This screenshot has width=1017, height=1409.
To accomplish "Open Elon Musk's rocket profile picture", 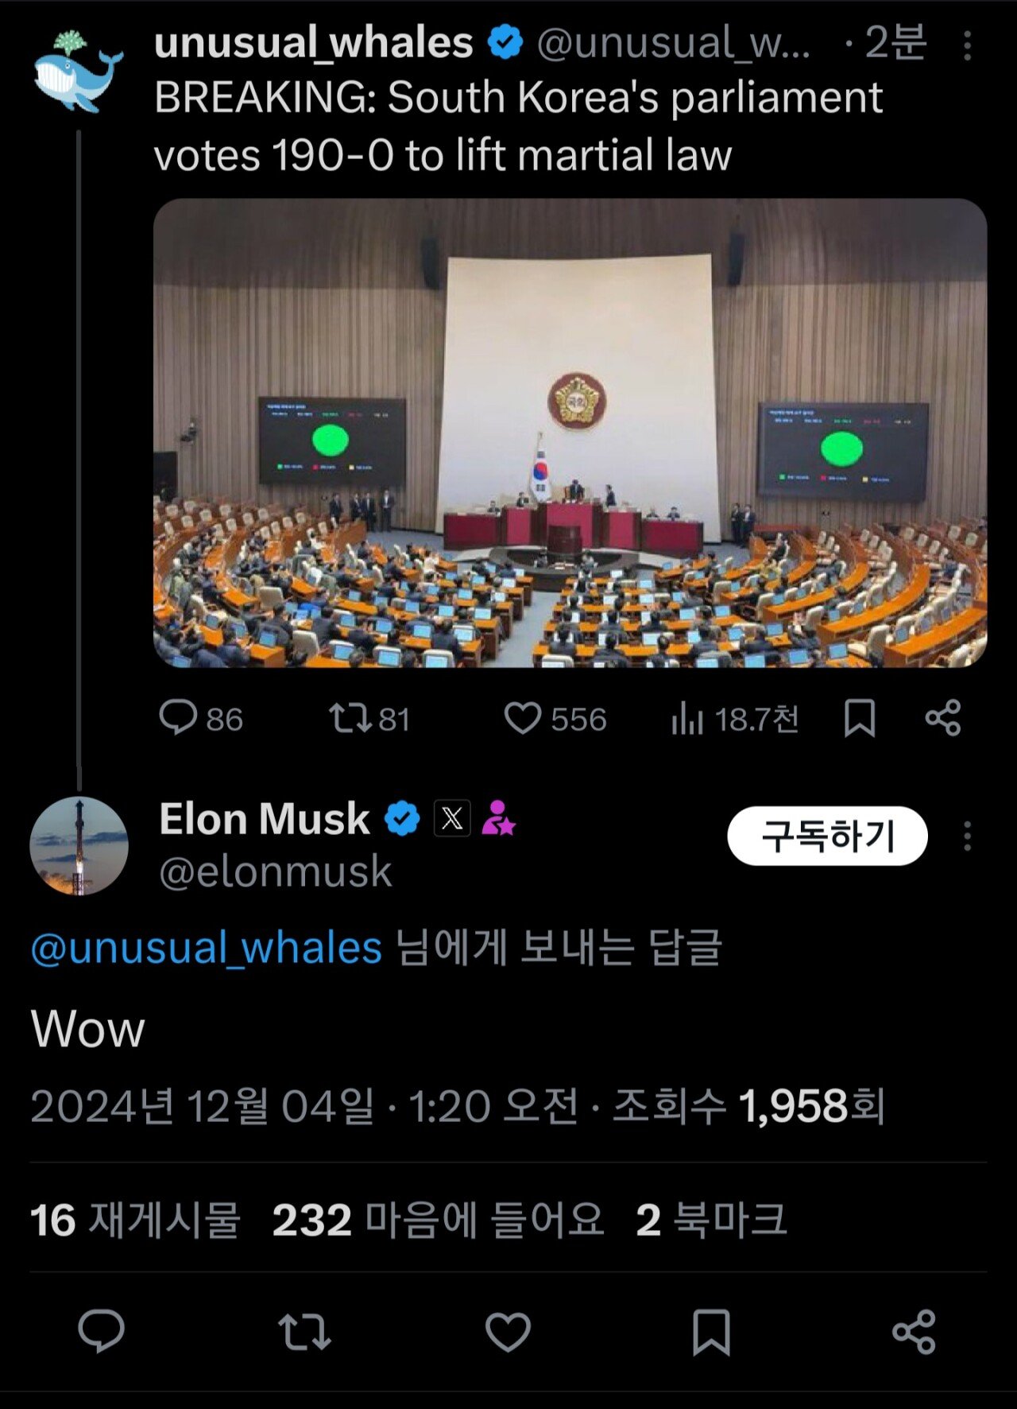I will 79,845.
